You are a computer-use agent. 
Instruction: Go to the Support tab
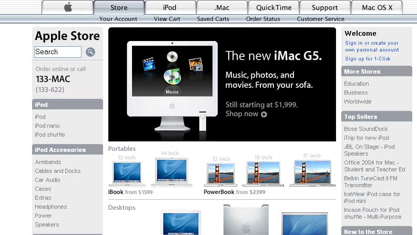325,7
